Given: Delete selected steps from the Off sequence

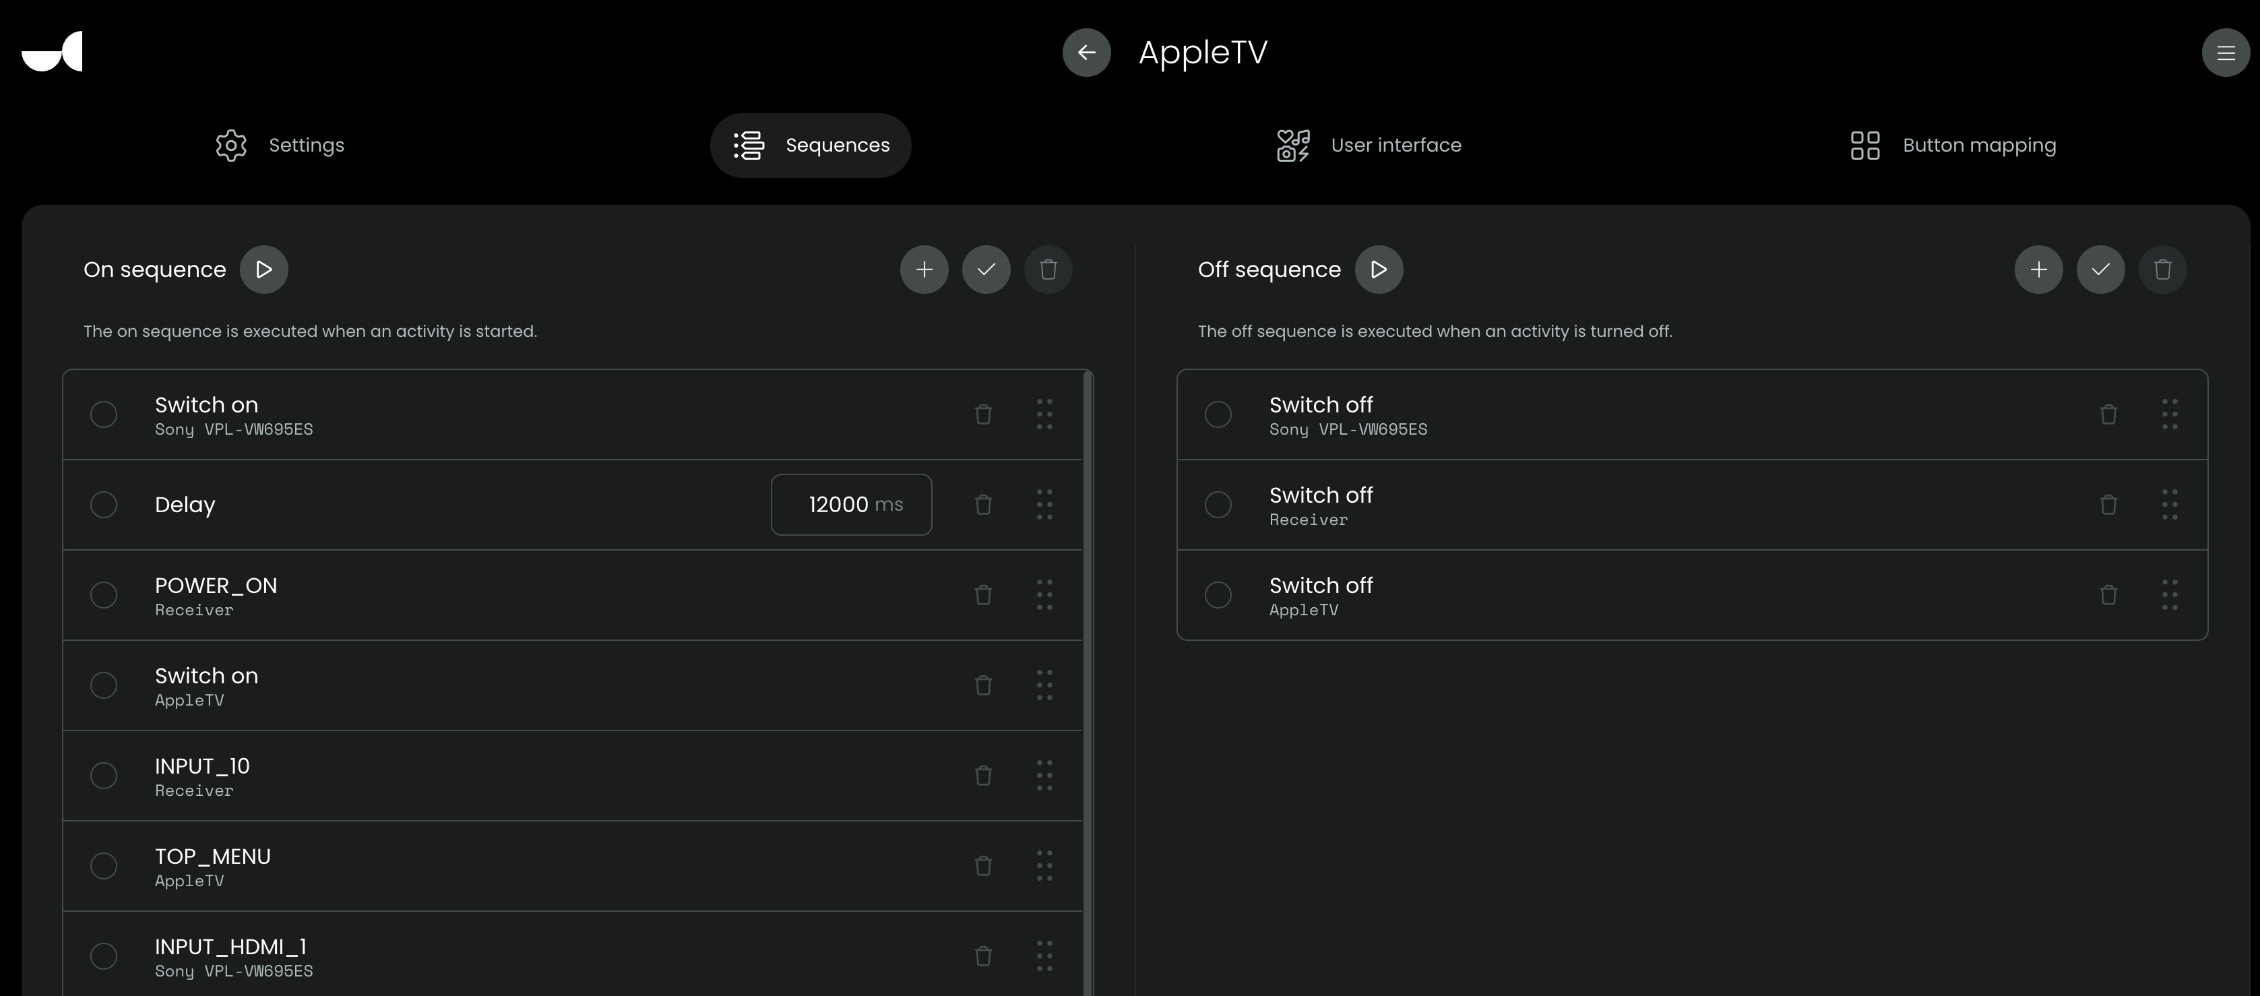Looking at the screenshot, I should [x=2162, y=270].
